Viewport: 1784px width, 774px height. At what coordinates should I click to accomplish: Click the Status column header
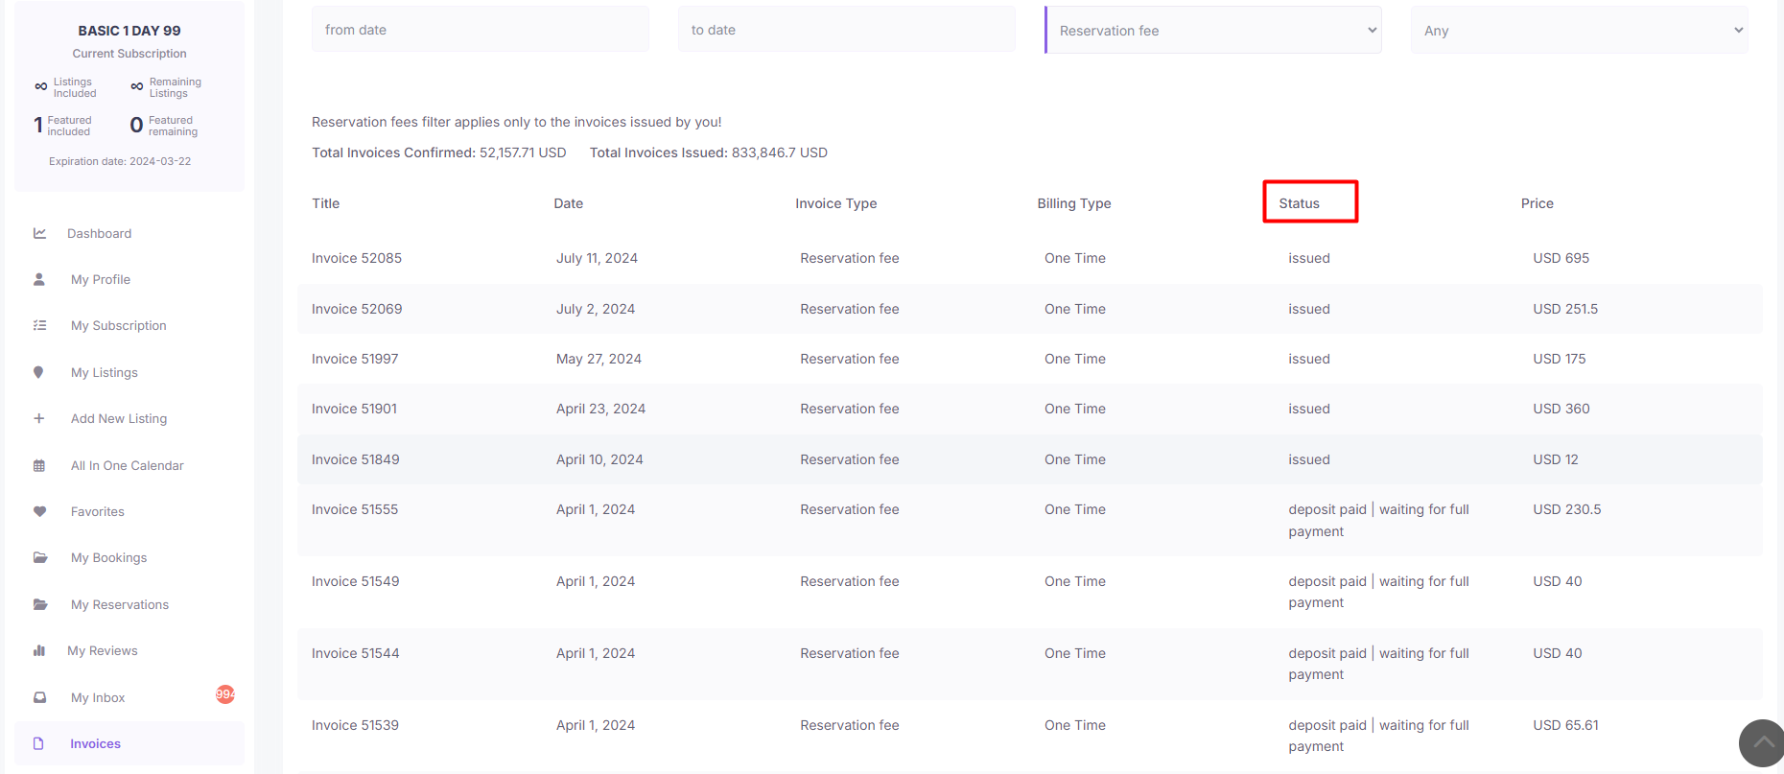(x=1300, y=203)
